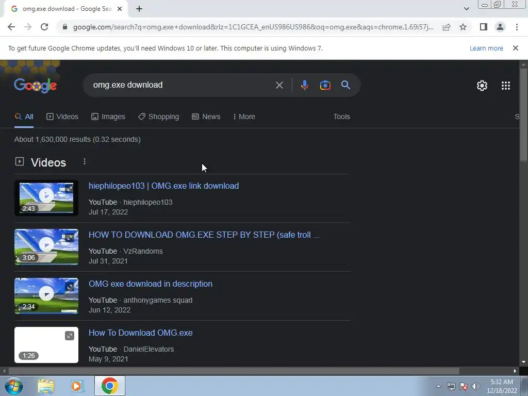Submit search with magnifier icon
Image resolution: width=528 pixels, height=396 pixels.
click(346, 85)
